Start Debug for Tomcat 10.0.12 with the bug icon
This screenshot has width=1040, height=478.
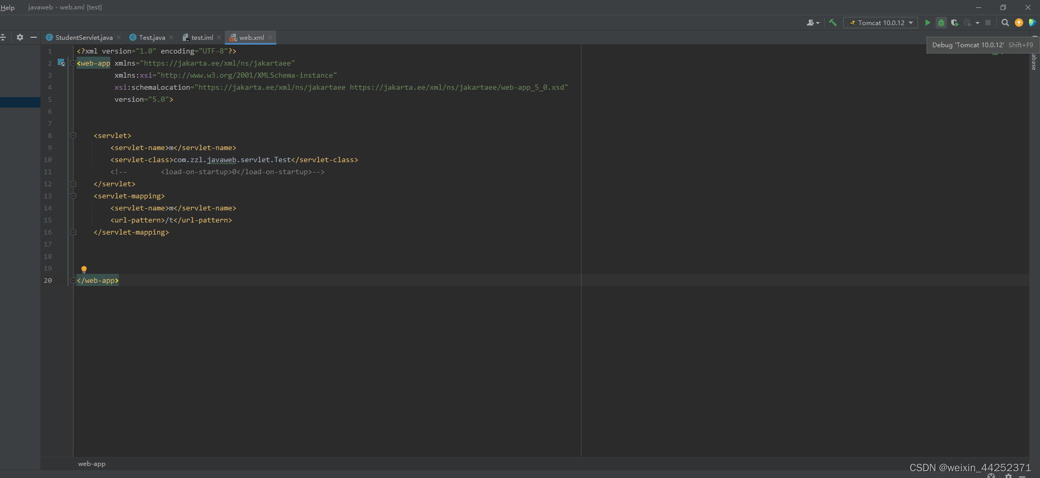[x=941, y=23]
